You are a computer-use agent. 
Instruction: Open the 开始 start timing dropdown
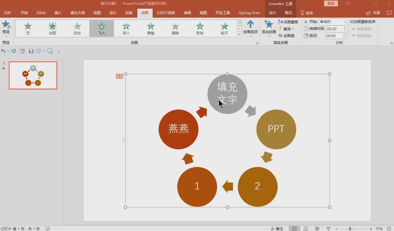(x=345, y=22)
